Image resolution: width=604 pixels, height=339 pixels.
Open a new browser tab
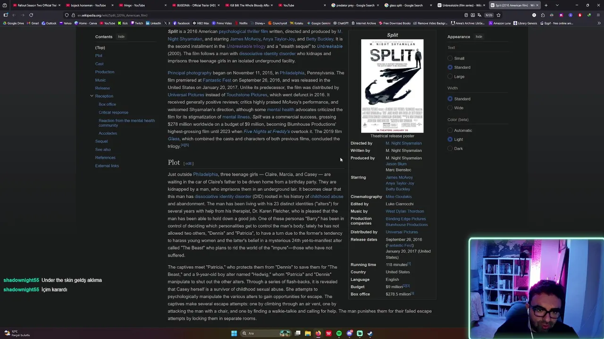click(x=546, y=5)
